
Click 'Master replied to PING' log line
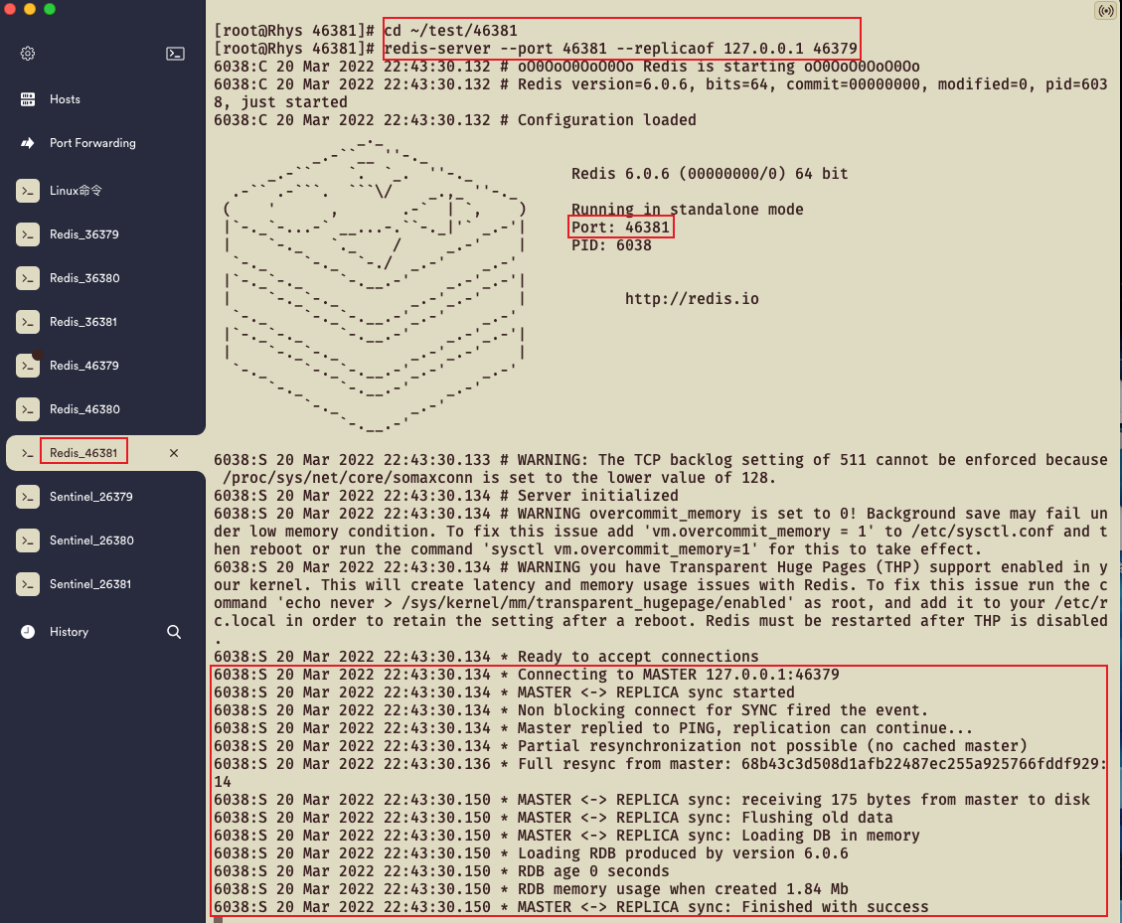tap(593, 728)
